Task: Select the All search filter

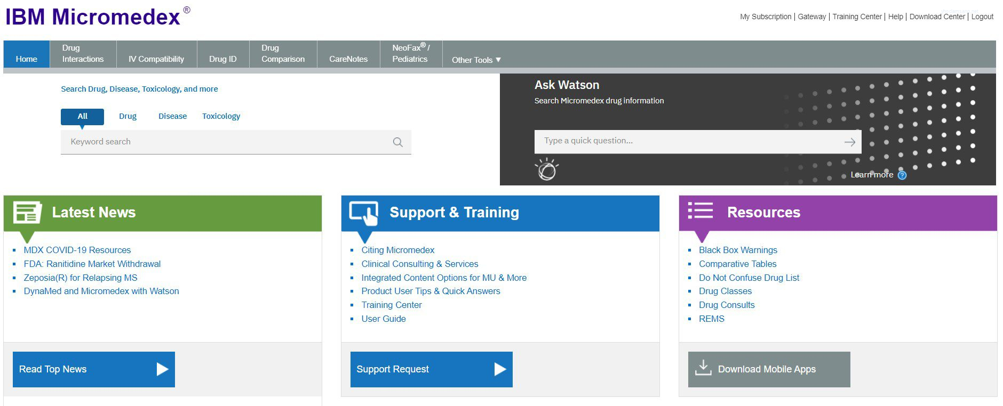Action: (x=82, y=116)
